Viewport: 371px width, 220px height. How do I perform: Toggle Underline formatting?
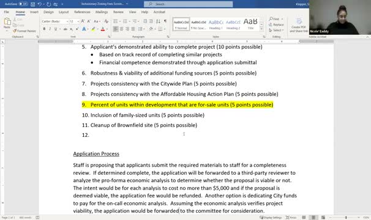click(56, 29)
